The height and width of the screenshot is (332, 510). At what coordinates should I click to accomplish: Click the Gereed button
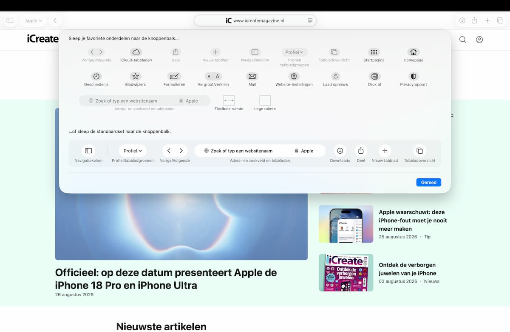coord(429,182)
